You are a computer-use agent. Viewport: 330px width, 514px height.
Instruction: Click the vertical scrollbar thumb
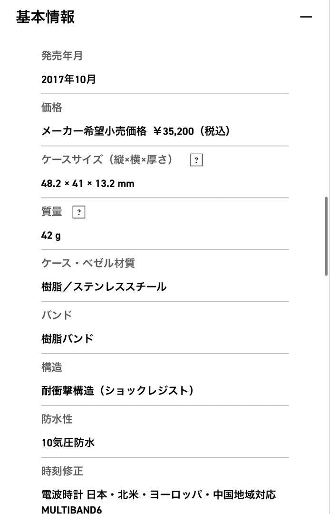pos(326,236)
